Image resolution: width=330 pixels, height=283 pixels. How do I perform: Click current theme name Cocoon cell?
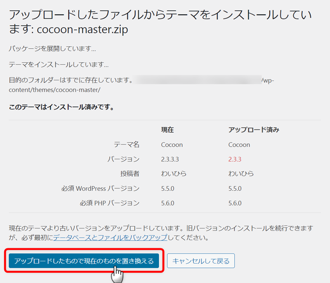click(172, 145)
